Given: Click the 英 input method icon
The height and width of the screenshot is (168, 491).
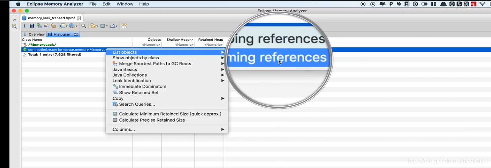Looking at the screenshot, I should click(x=466, y=4).
